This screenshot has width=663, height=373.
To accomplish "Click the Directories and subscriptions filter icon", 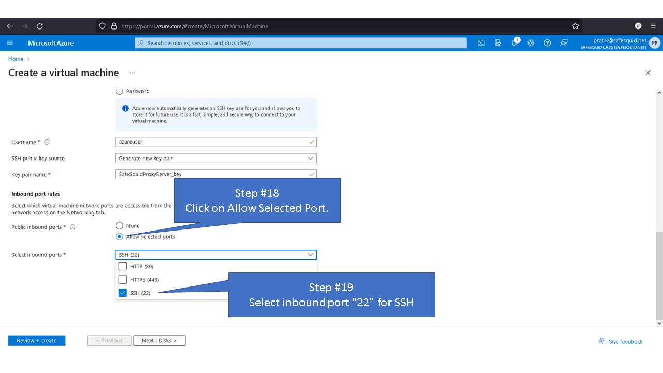I will [x=498, y=43].
